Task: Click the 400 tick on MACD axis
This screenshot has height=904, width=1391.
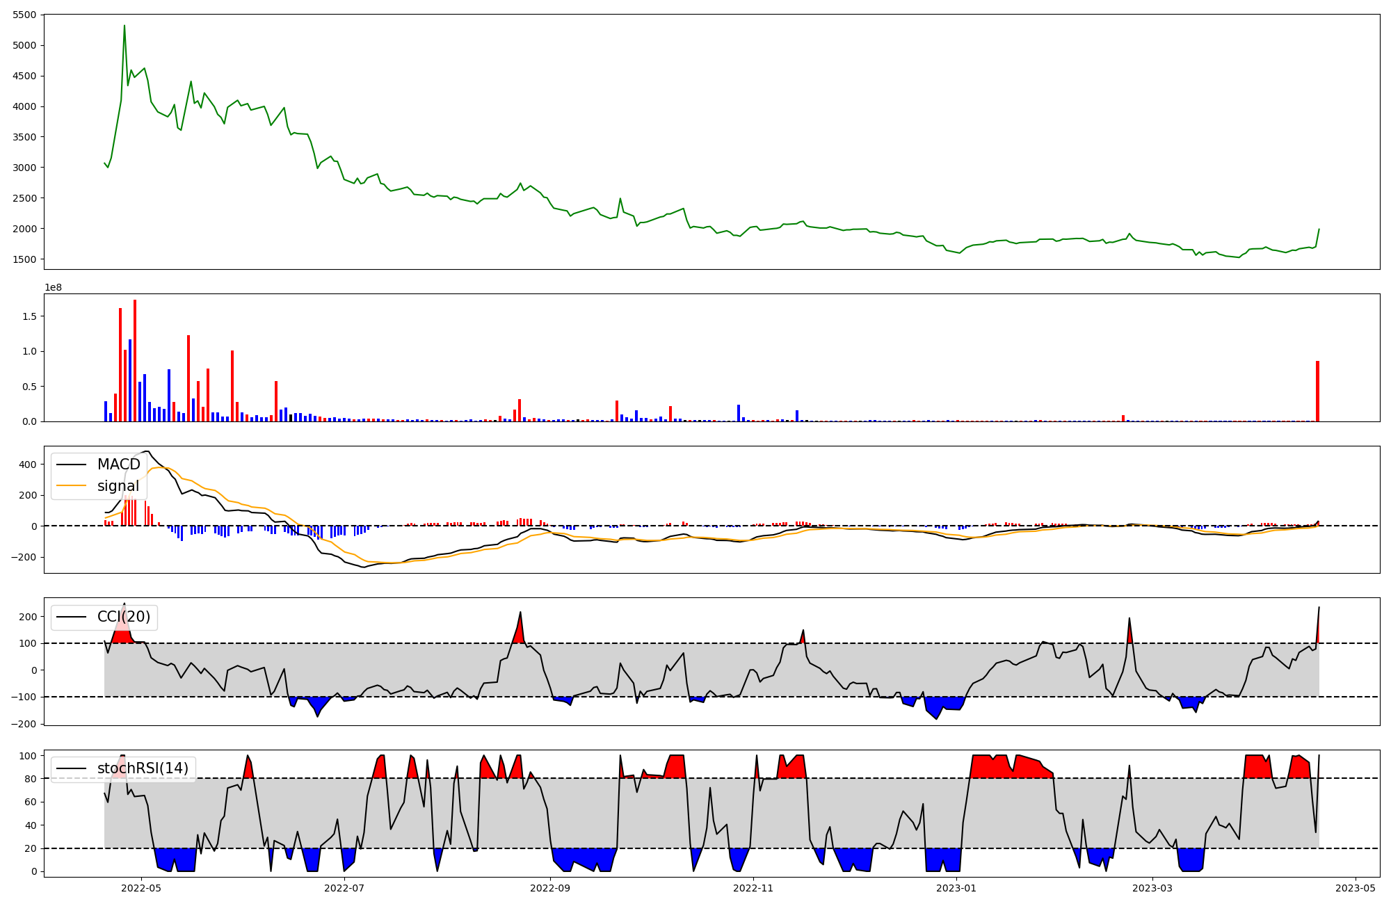Action: [29, 465]
